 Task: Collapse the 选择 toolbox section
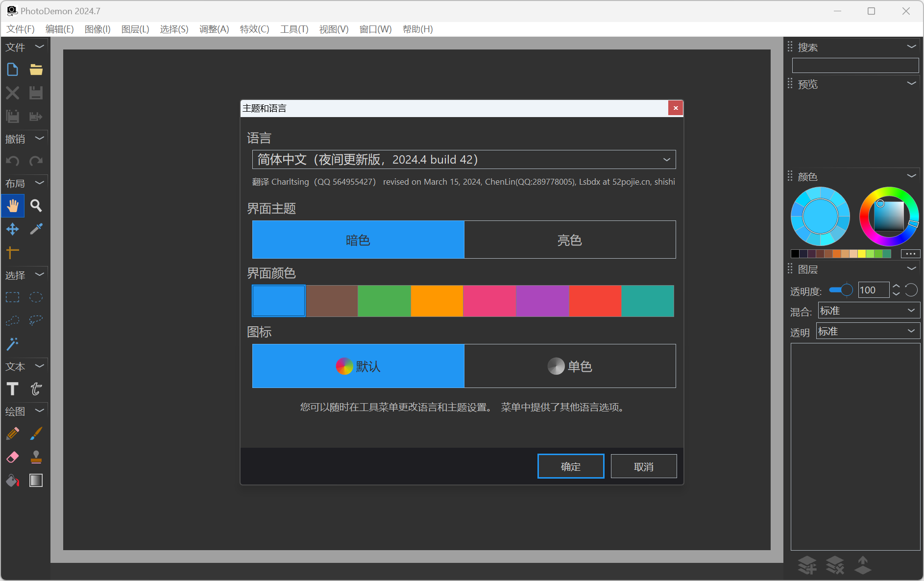coord(40,275)
